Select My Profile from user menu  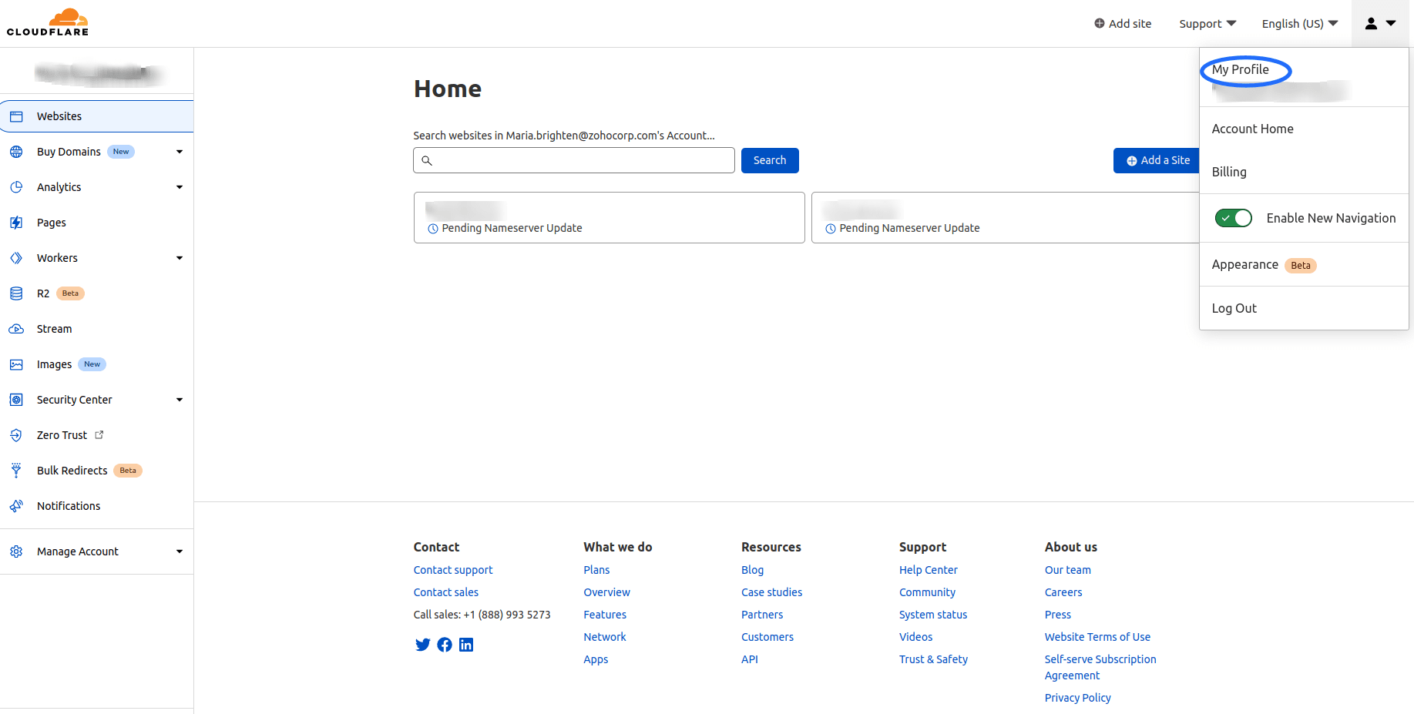point(1240,69)
